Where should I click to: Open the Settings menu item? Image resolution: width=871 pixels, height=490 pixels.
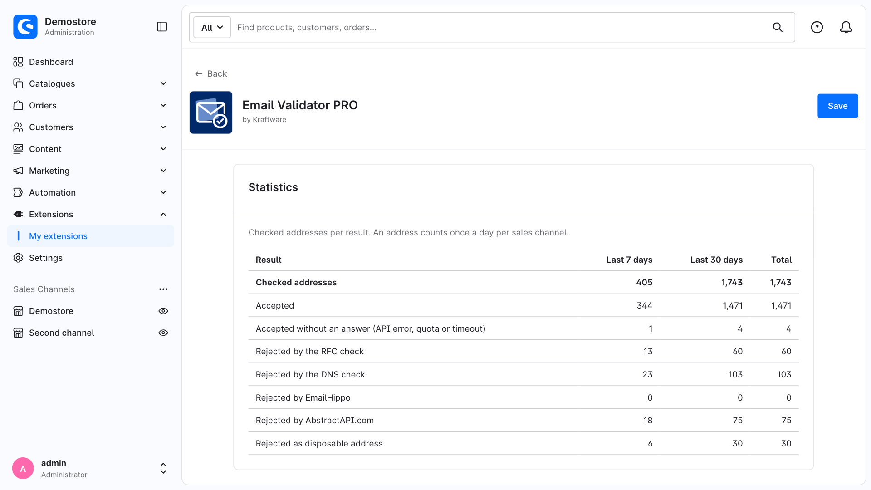click(91, 258)
